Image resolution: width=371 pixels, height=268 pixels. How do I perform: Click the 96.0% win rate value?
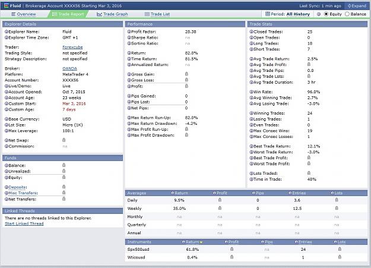pos(313,92)
